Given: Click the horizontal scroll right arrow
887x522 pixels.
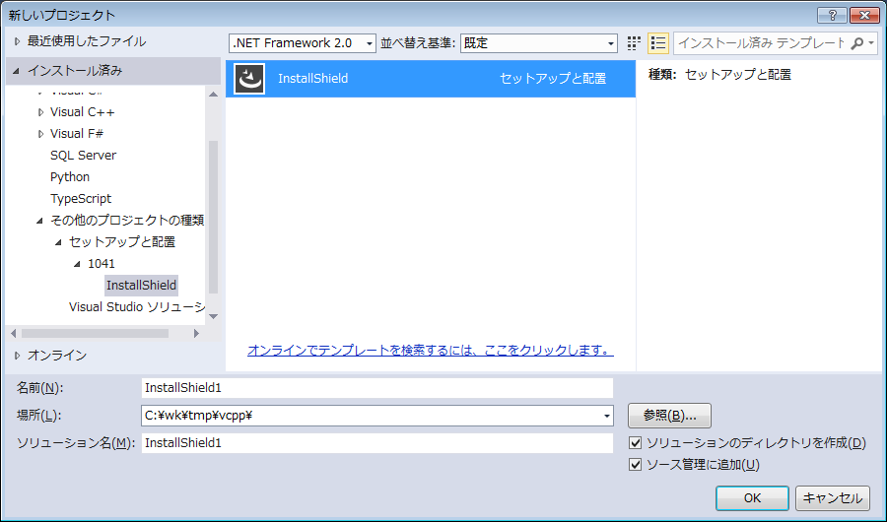Looking at the screenshot, I should coord(196,334).
